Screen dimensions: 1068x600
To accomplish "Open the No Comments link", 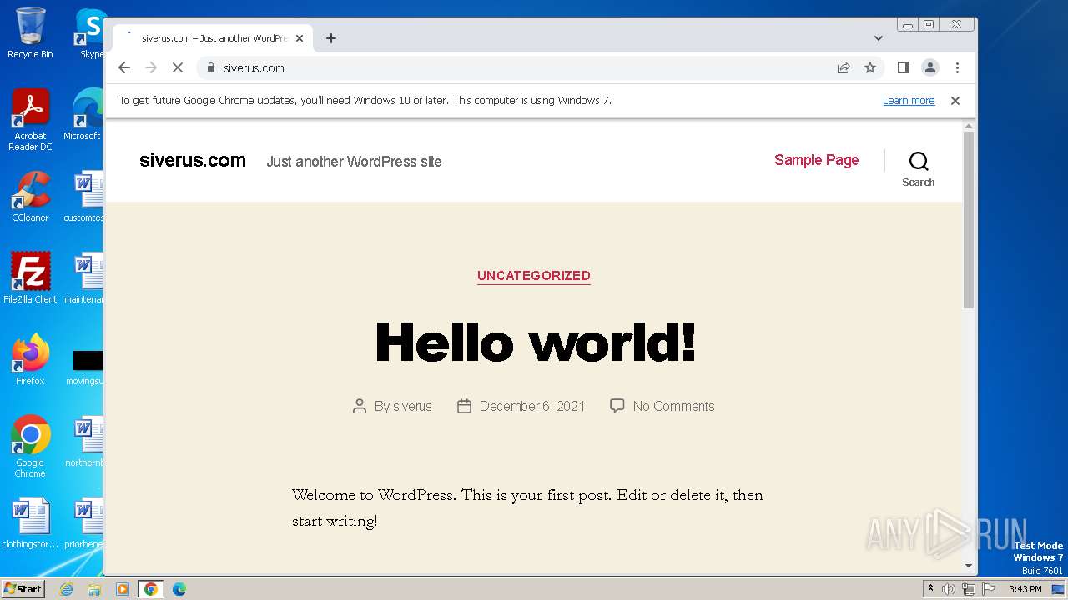I will click(673, 406).
